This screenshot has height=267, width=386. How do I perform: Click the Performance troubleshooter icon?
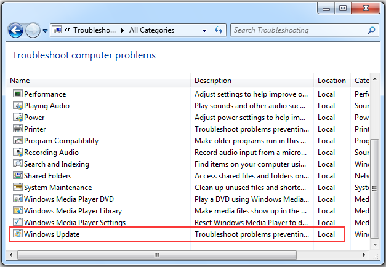(x=18, y=94)
